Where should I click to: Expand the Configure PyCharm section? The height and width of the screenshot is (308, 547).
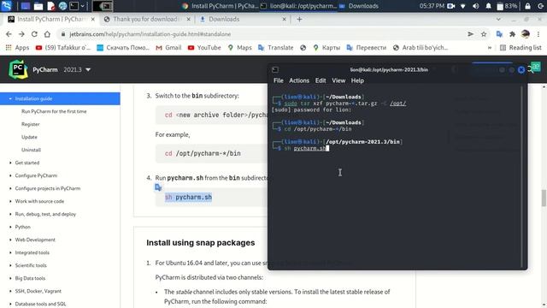(10, 175)
